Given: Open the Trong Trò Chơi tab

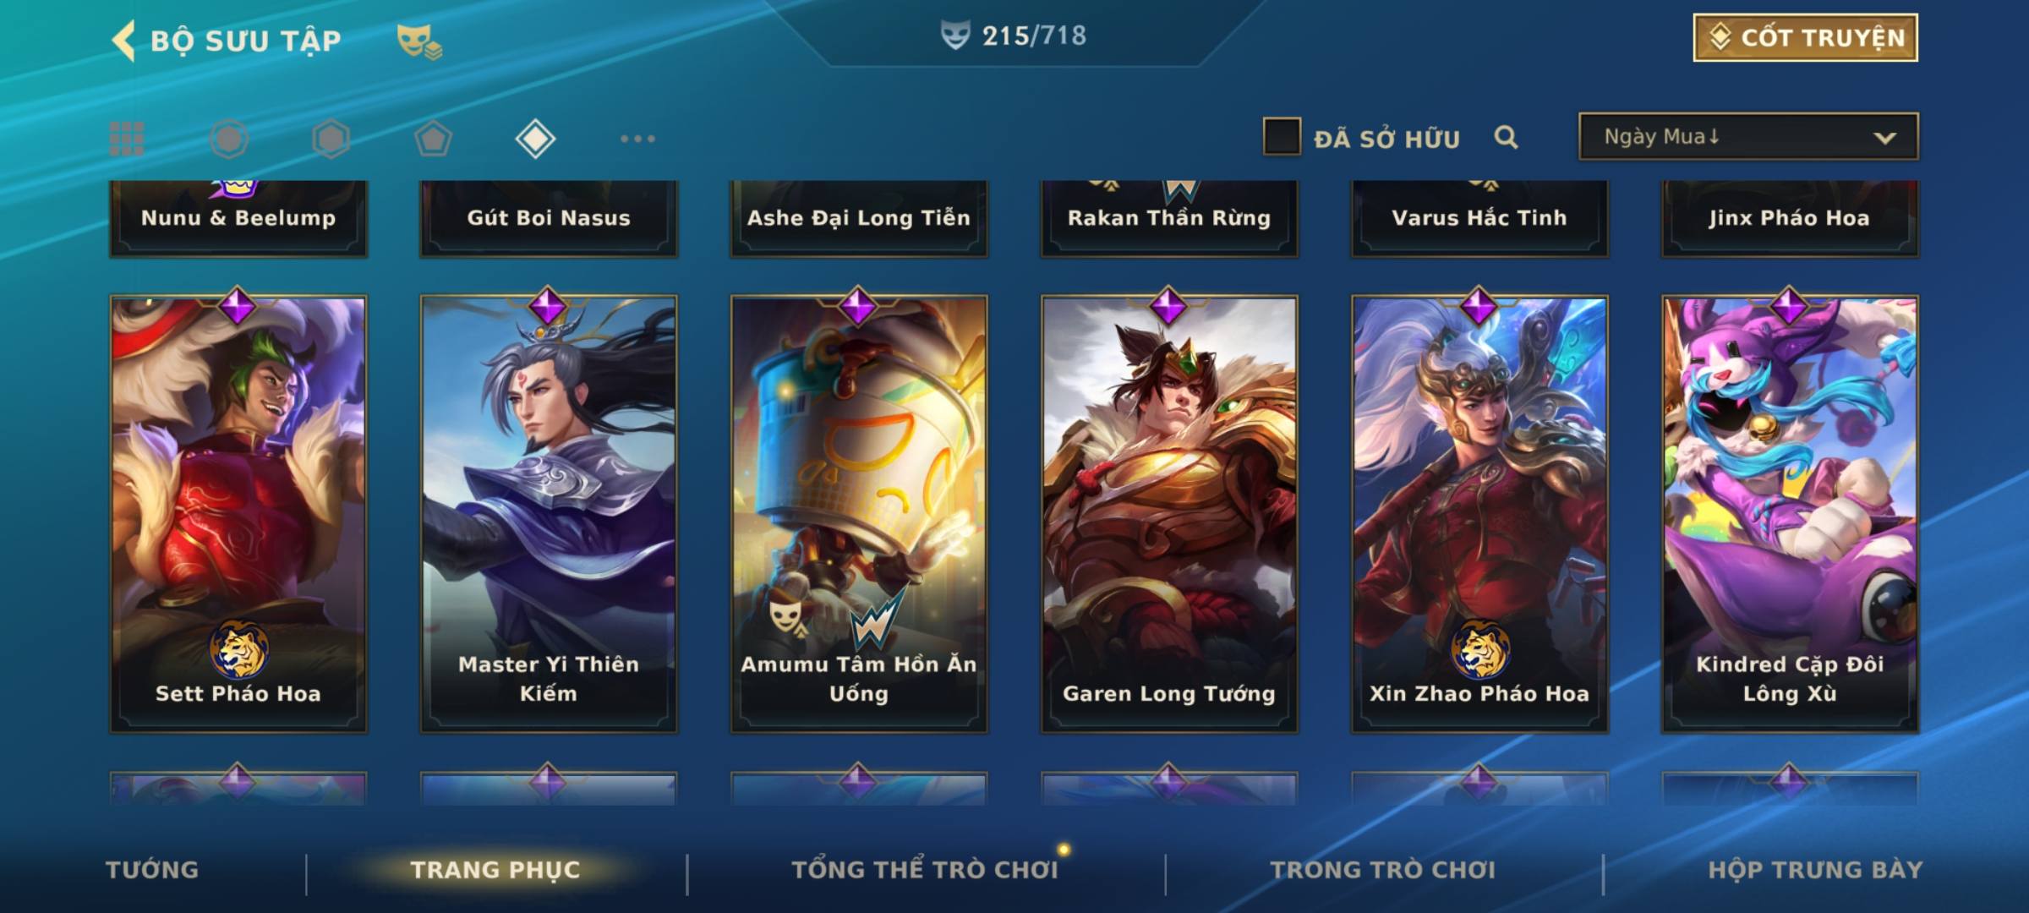Looking at the screenshot, I should pyautogui.click(x=1383, y=870).
